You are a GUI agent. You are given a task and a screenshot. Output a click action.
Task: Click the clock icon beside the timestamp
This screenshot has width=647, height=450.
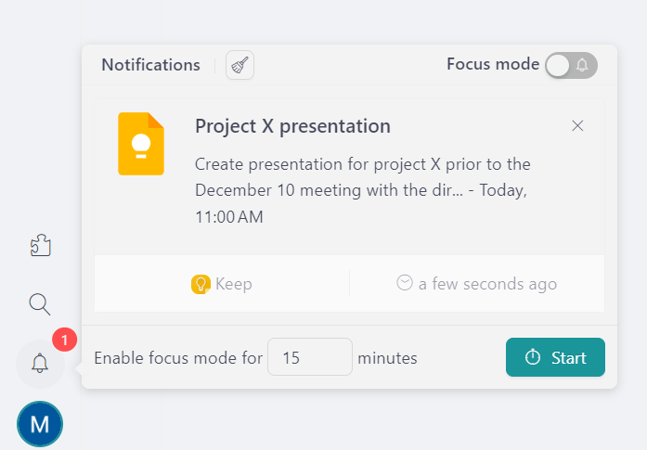[405, 283]
